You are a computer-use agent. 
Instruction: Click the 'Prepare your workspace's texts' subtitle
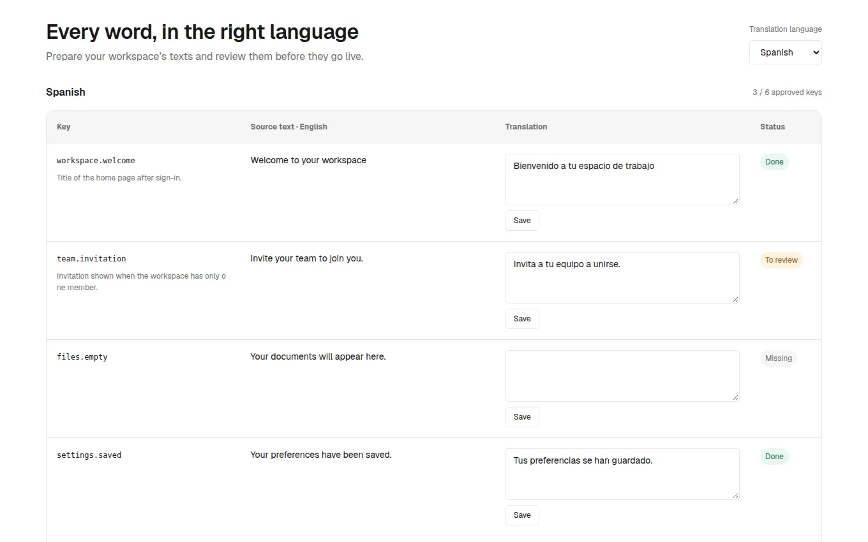click(205, 57)
